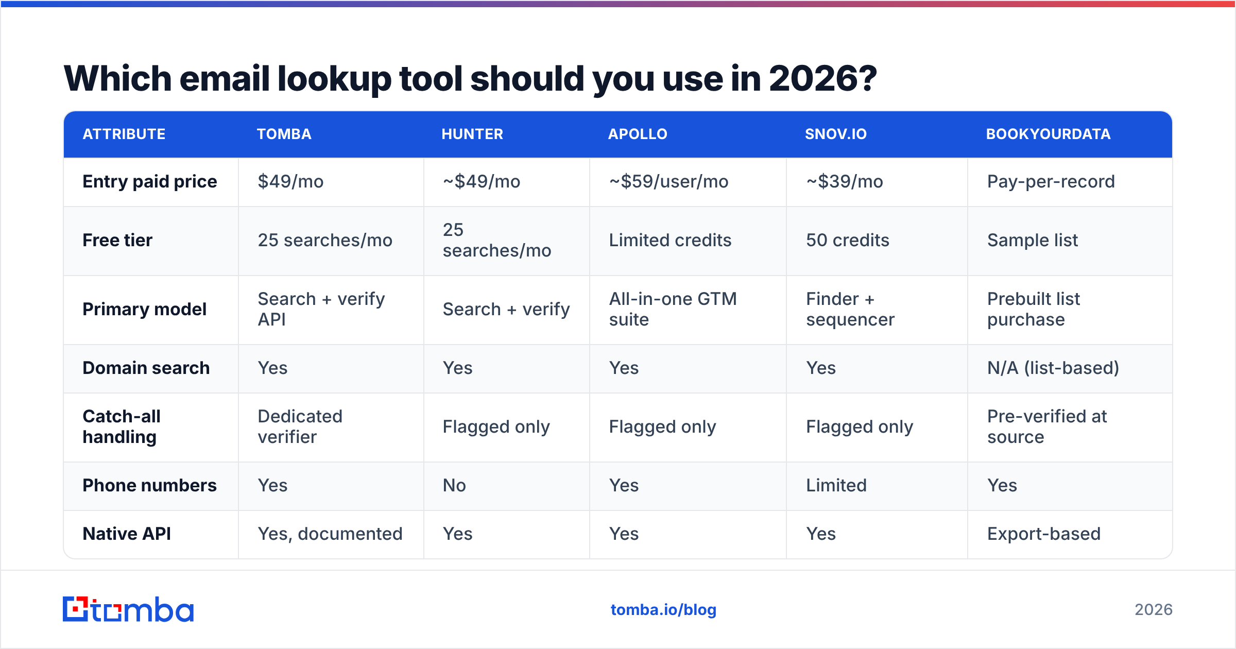Click the 'Primary model' row label
Viewport: 1236px width, 649px height.
point(145,309)
